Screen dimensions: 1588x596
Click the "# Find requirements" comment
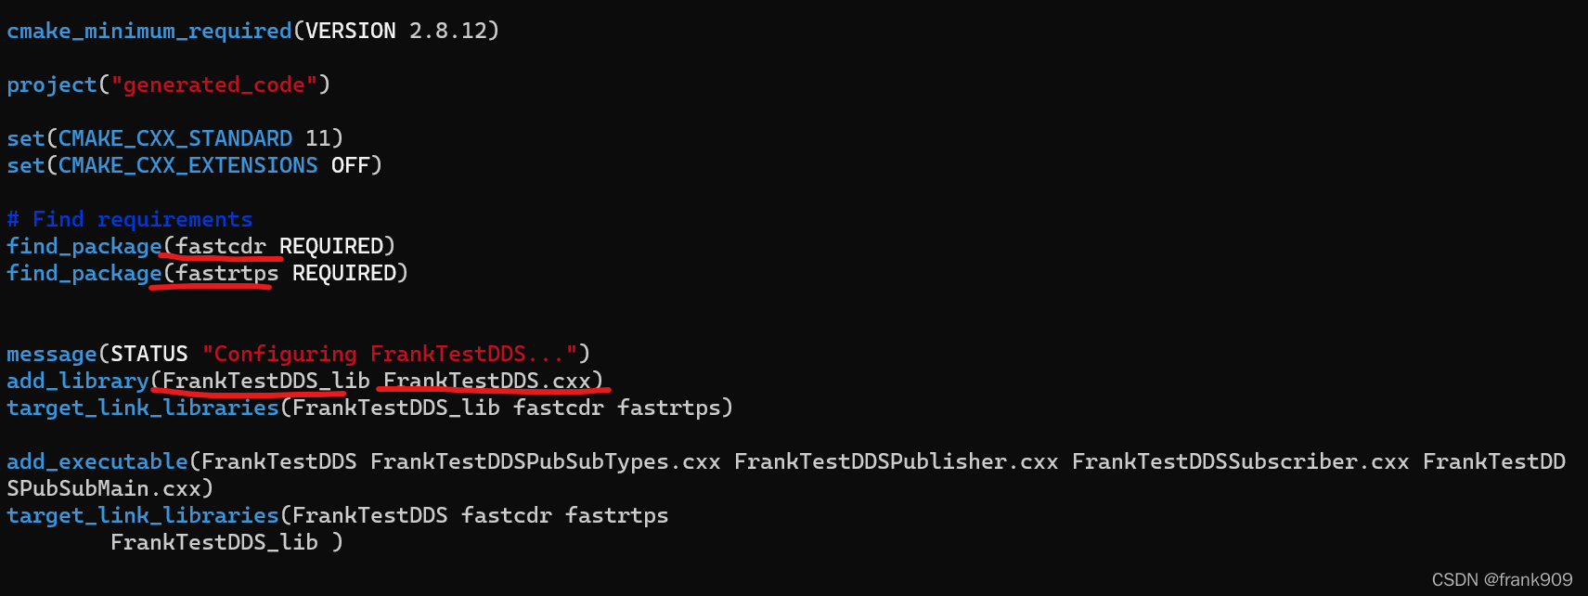point(129,219)
